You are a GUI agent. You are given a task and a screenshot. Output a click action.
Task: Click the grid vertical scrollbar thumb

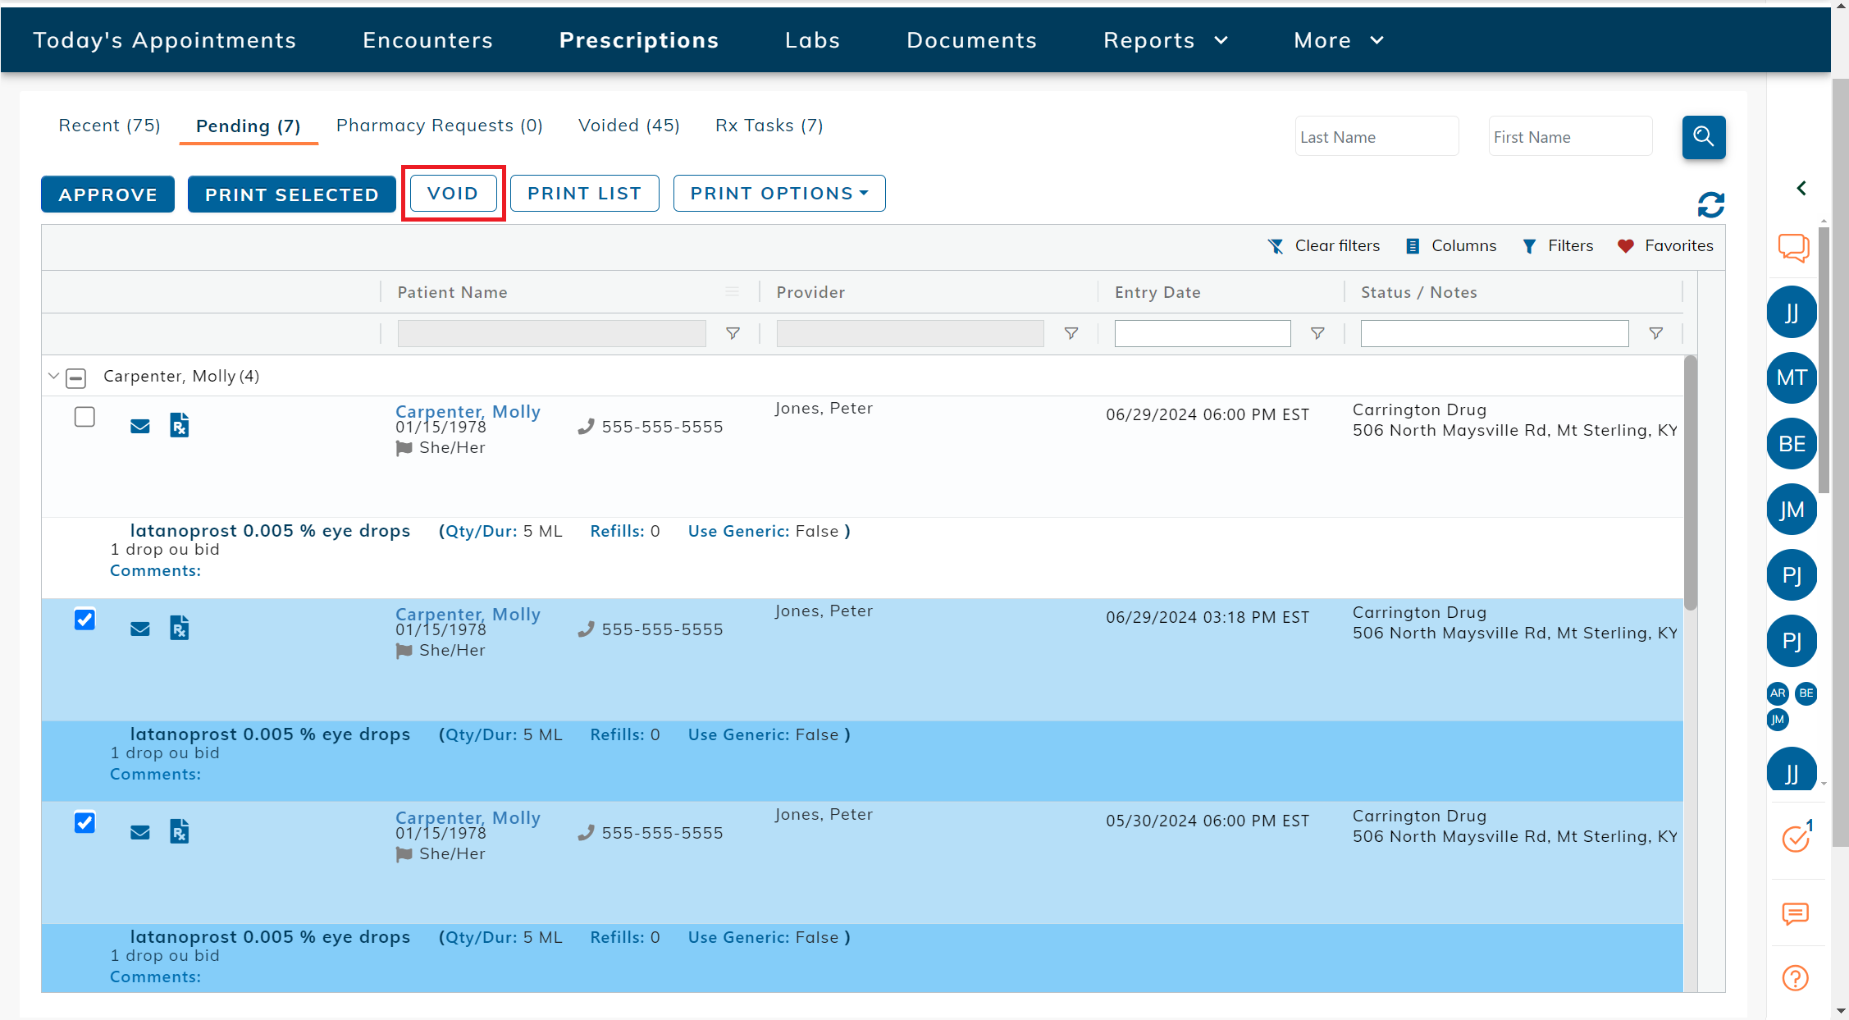[1690, 484]
